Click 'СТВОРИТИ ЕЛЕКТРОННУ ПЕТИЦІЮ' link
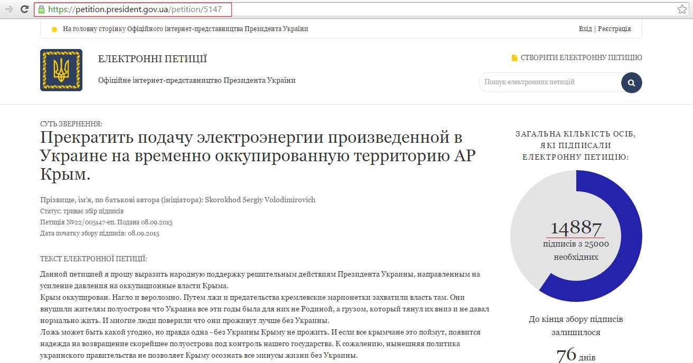The height and width of the screenshot is (363, 693). tap(581, 58)
